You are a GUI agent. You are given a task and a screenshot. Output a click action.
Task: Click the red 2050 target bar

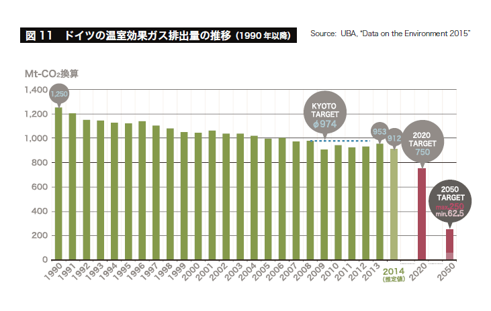449,244
